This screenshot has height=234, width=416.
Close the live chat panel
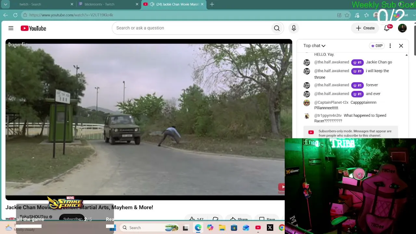[401, 46]
